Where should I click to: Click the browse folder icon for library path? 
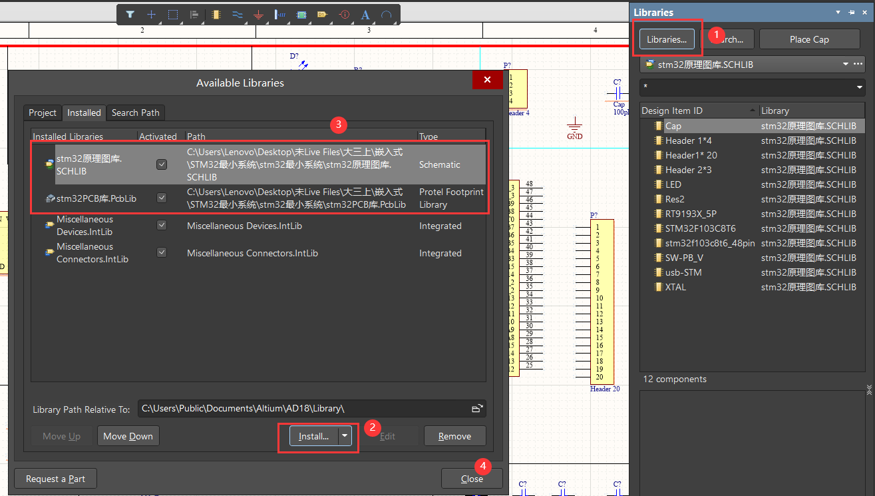[477, 408]
